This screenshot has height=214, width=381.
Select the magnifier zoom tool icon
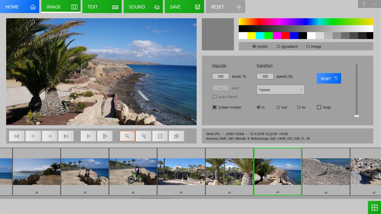point(127,136)
